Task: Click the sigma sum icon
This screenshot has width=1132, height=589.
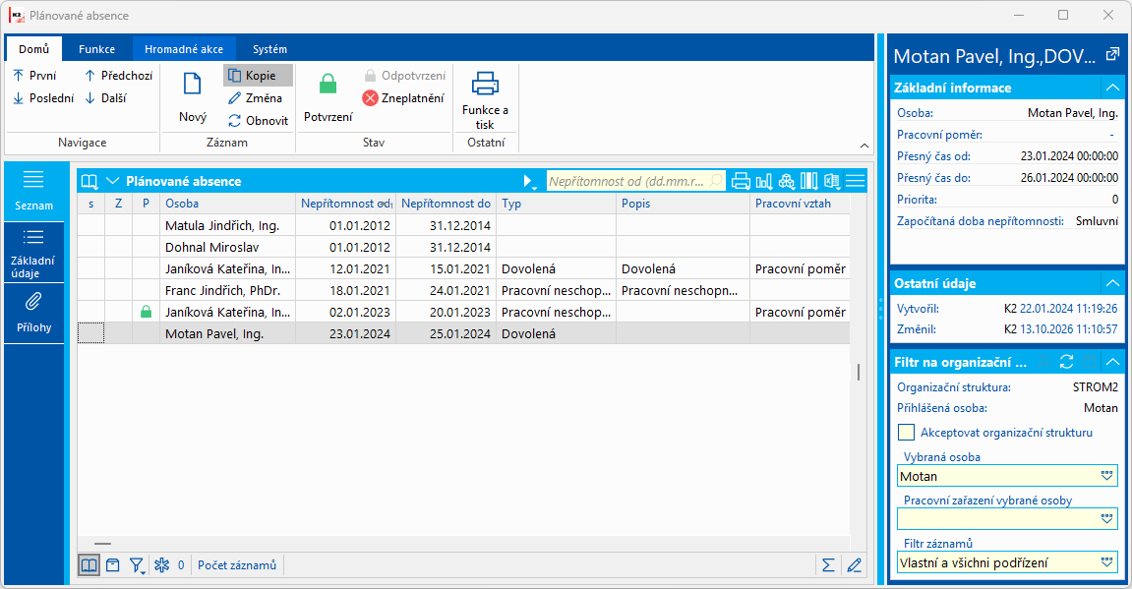Action: click(x=828, y=565)
